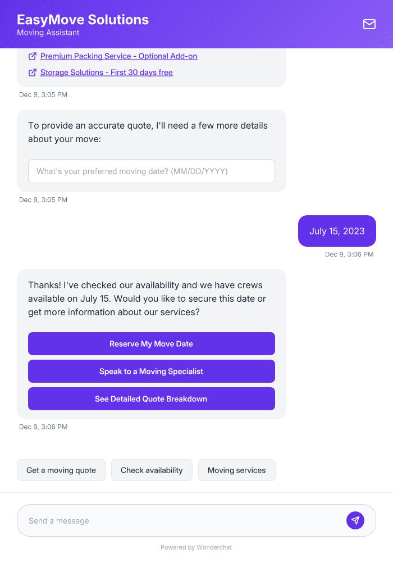Click the Powered by Wonderchat link
393x562 pixels.
(196, 547)
